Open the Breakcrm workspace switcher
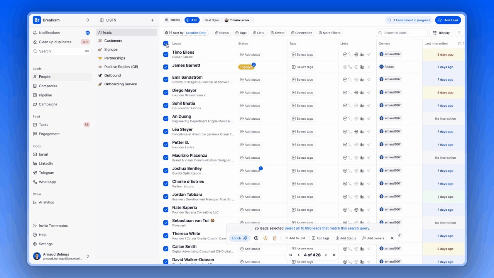Image resolution: width=494 pixels, height=278 pixels. pyautogui.click(x=88, y=20)
